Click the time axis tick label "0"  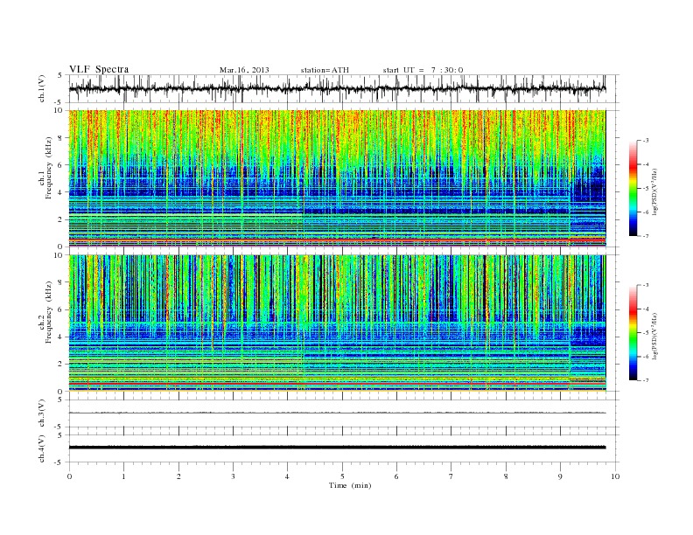(x=69, y=476)
